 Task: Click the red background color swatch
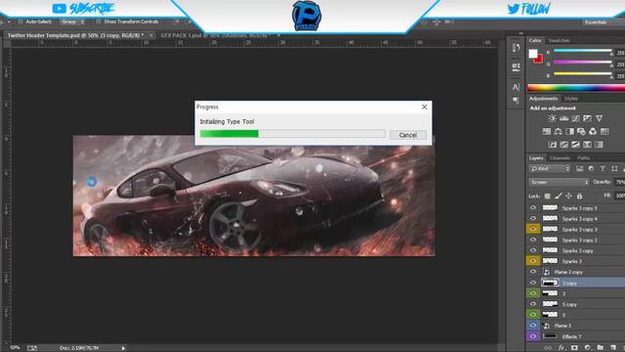[x=539, y=60]
